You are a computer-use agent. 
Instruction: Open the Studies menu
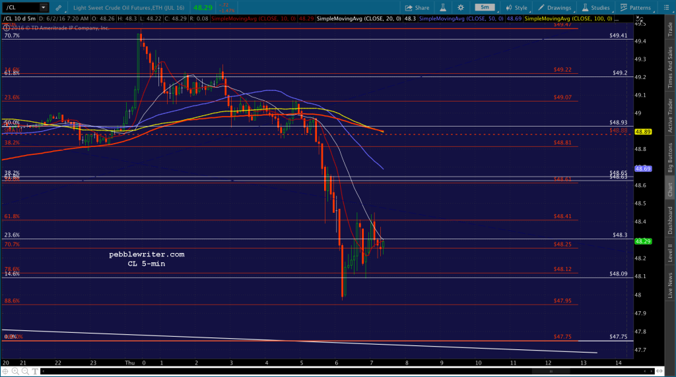[x=596, y=8]
